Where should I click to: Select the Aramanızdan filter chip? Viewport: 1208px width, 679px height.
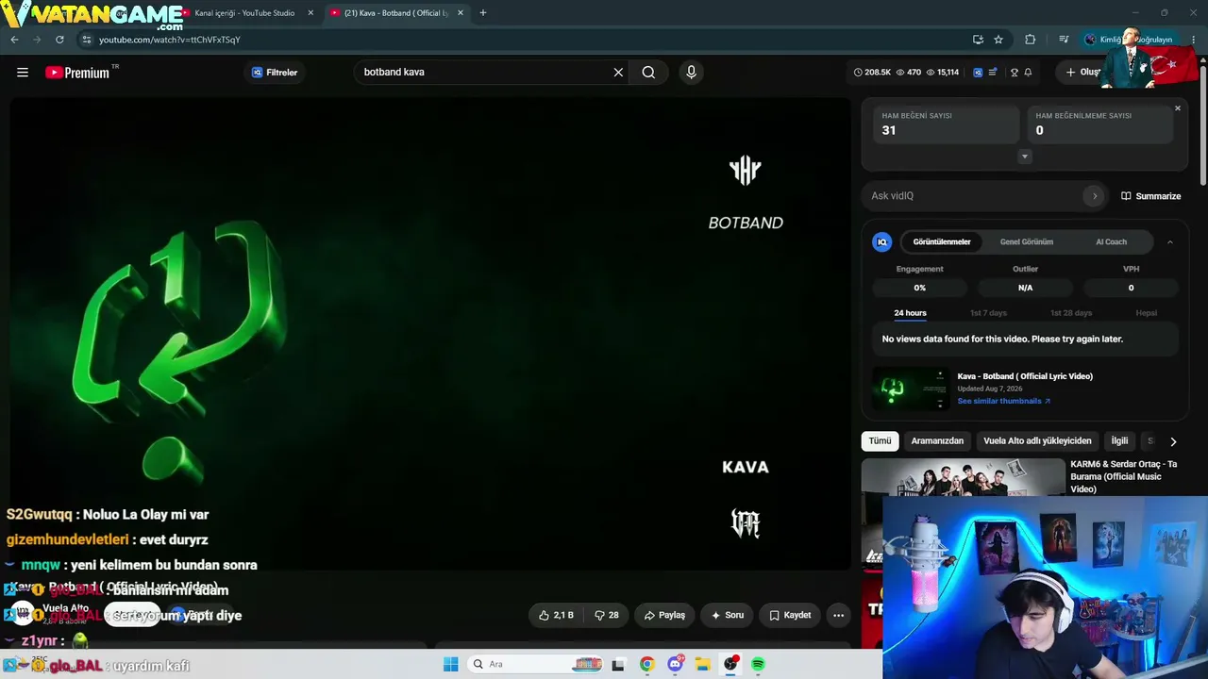coord(937,441)
